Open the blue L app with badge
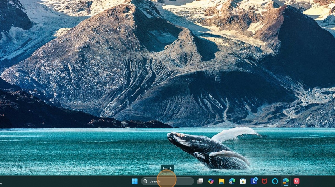Viewport: 335px width, 187px height. point(253,181)
